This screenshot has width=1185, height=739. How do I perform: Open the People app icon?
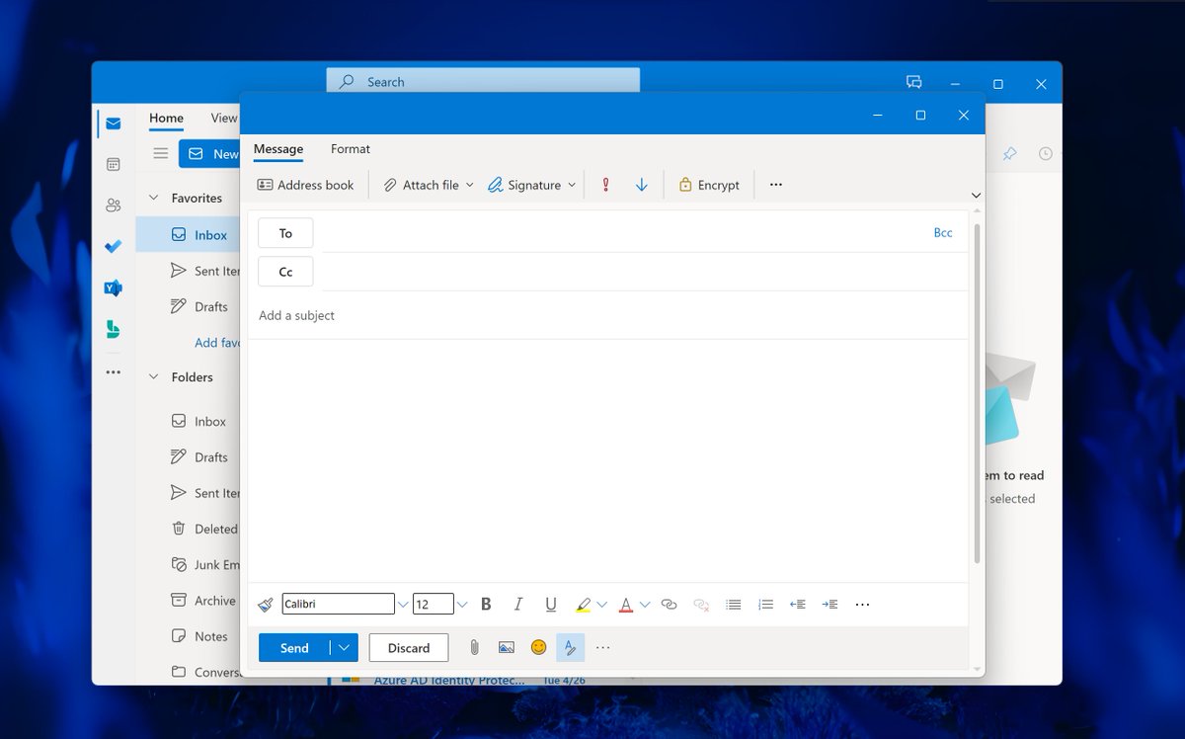point(113,205)
